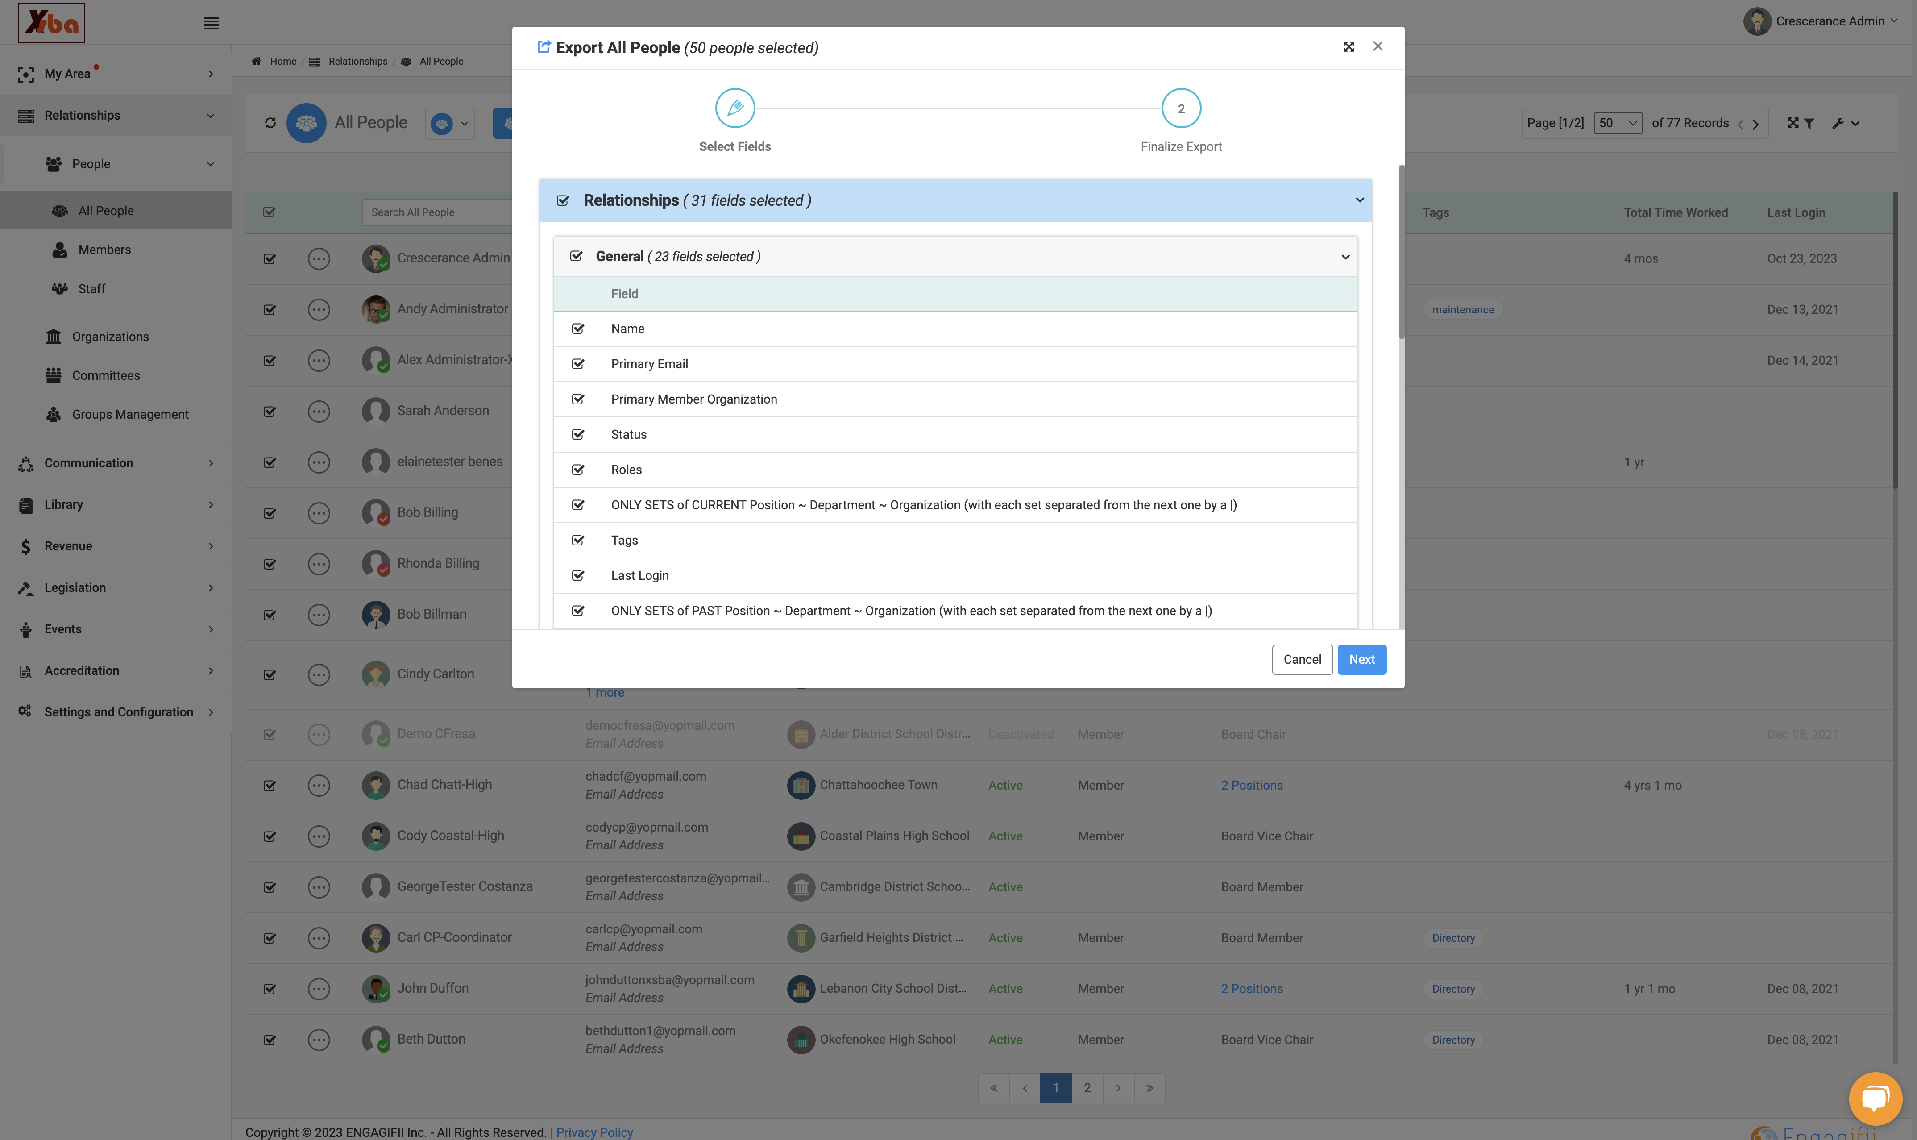
Task: Go to next records page arrow
Action: (1755, 124)
